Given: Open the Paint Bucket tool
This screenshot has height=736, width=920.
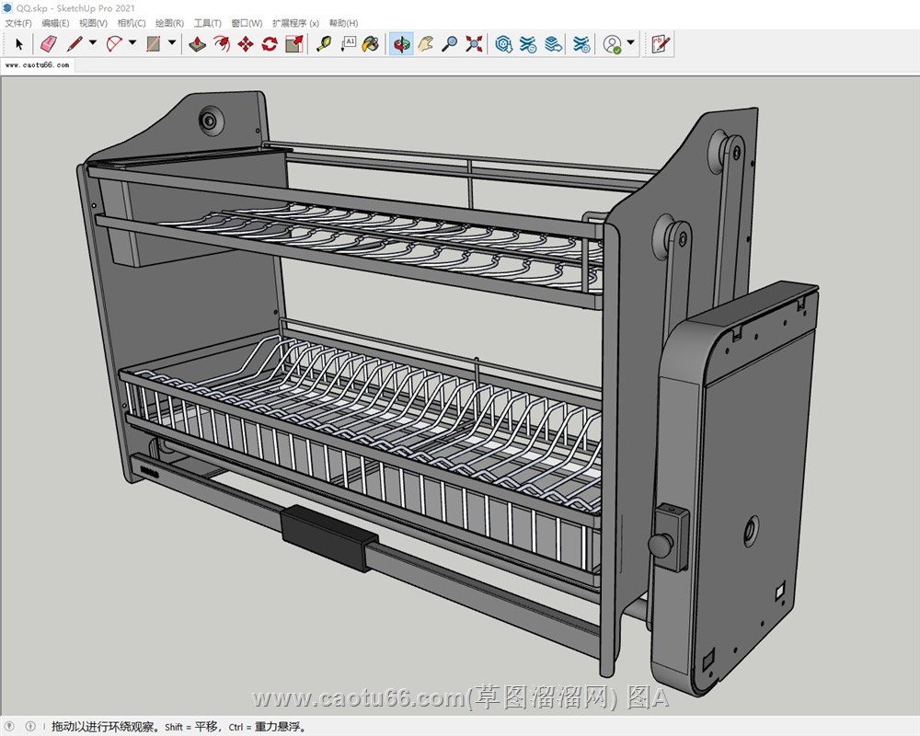Looking at the screenshot, I should tap(371, 43).
